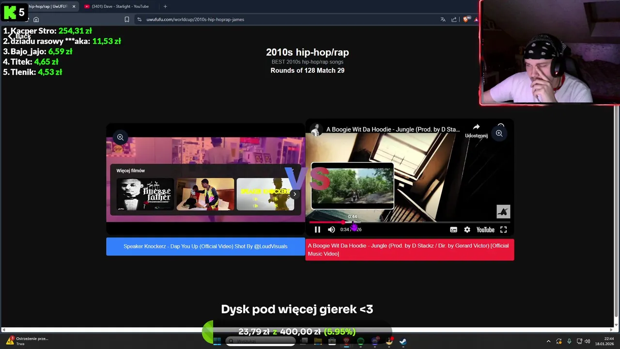Image resolution: width=620 pixels, height=349 pixels.
Task: Go to the browser home page
Action: point(36,19)
